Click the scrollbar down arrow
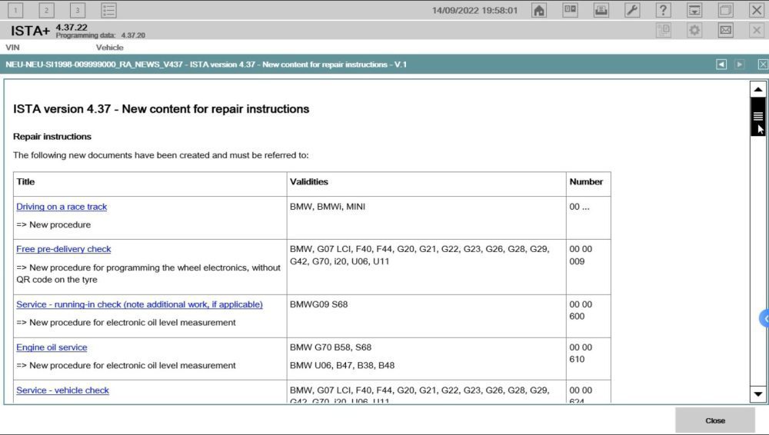This screenshot has height=435, width=769. (x=757, y=393)
